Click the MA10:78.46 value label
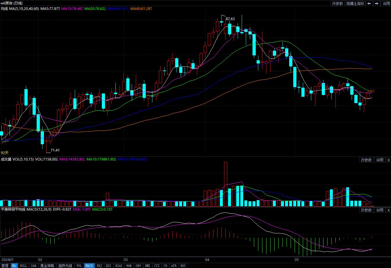The image size is (391, 268). click(72, 9)
